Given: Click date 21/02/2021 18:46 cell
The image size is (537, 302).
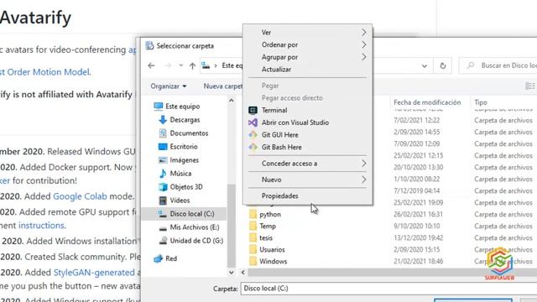Looking at the screenshot, I should [x=418, y=261].
